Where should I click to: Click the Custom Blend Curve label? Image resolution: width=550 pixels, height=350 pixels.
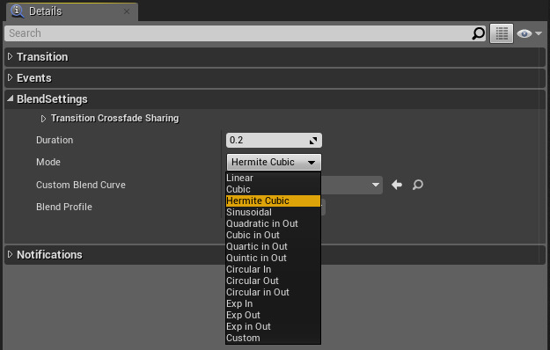(81, 185)
